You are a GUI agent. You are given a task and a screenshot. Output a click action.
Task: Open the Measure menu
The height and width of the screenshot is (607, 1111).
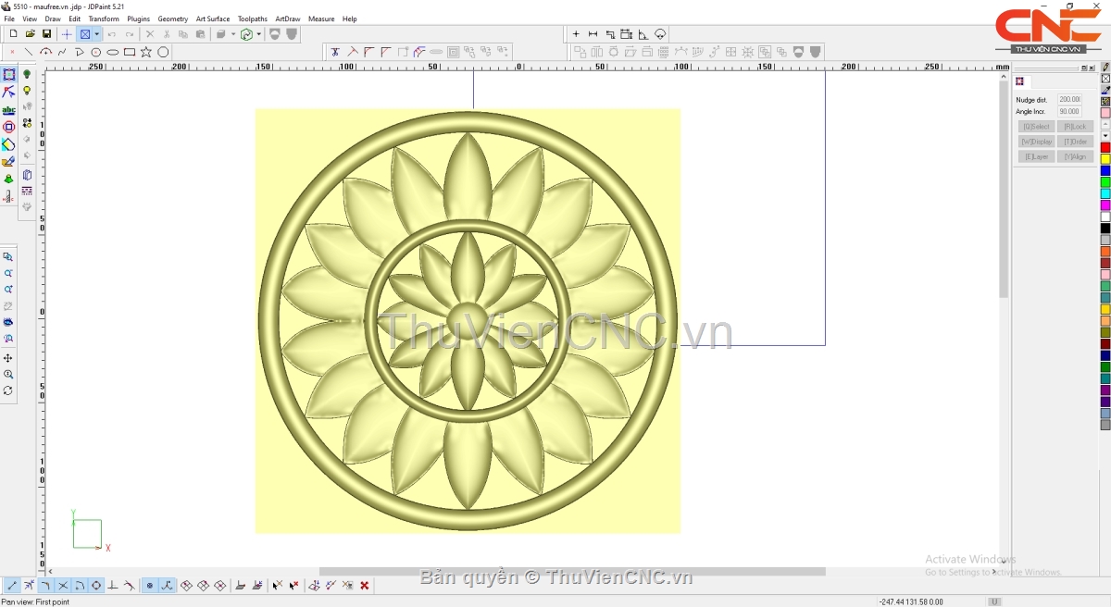(321, 19)
